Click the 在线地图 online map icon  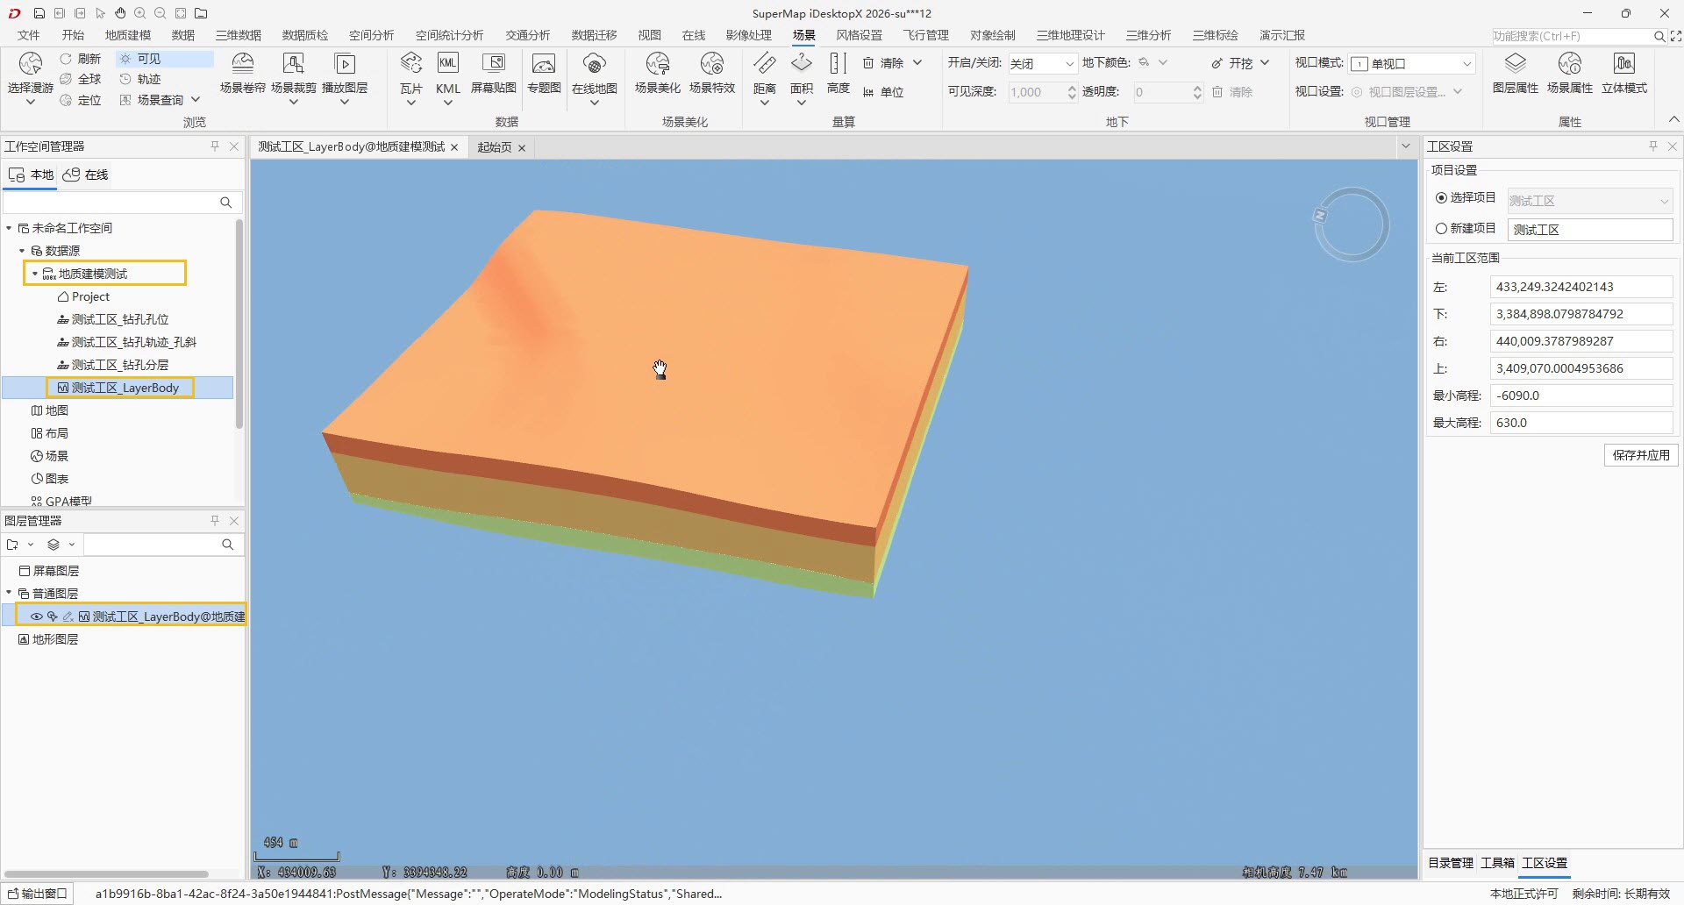click(595, 64)
